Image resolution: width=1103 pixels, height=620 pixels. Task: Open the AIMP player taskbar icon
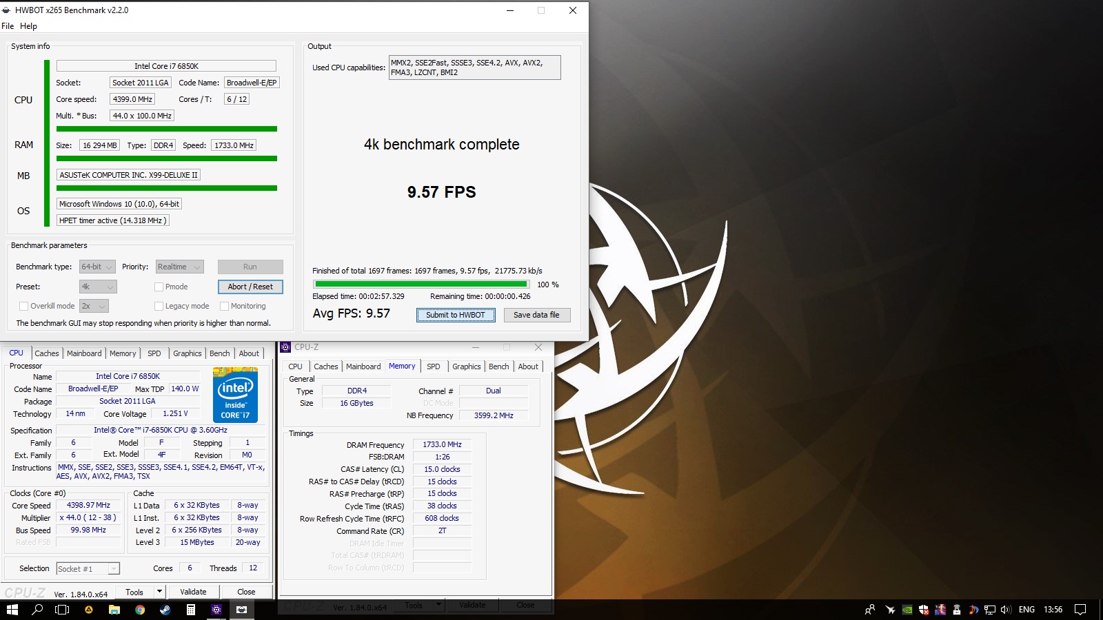(88, 610)
